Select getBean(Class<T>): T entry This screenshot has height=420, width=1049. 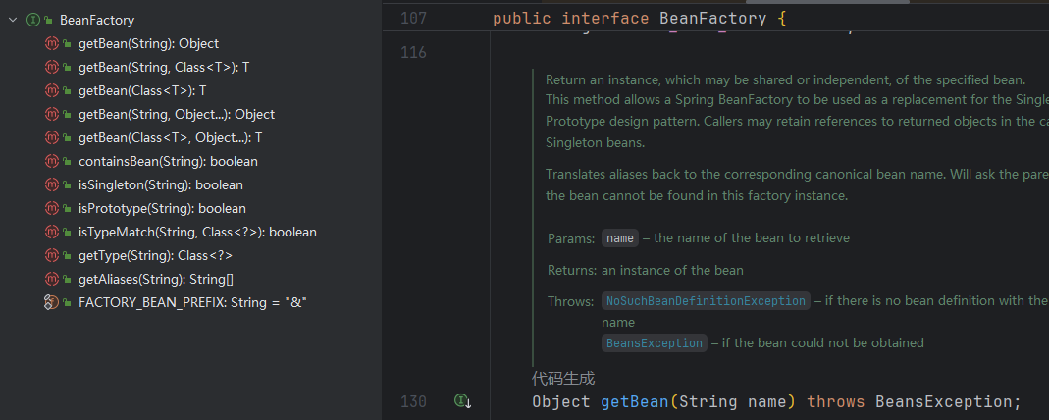pos(142,90)
